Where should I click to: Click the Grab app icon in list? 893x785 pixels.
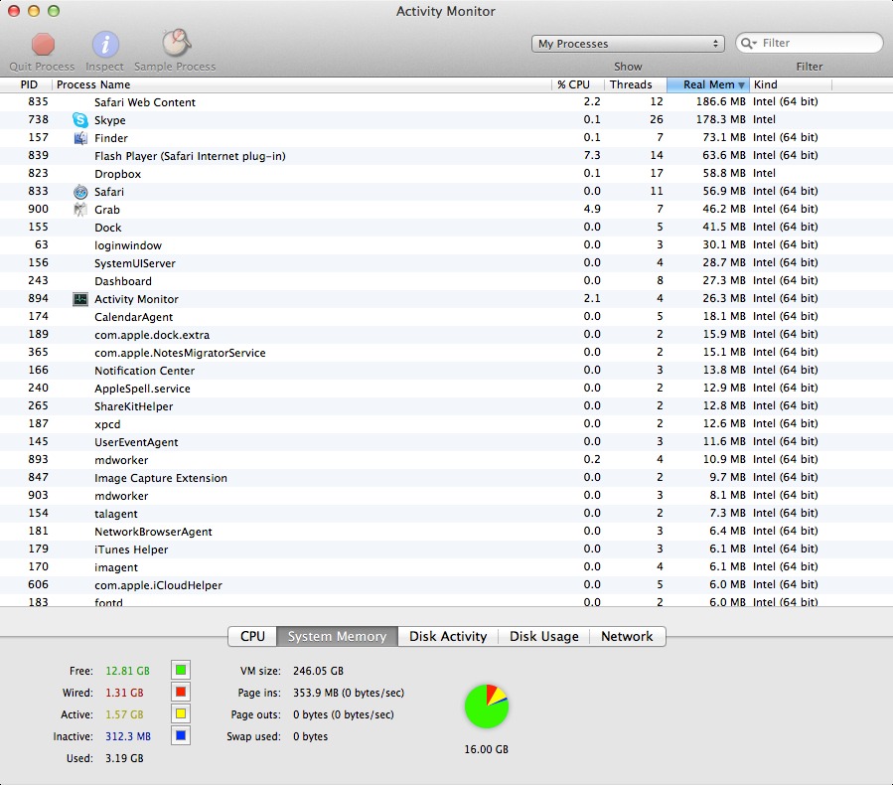click(x=80, y=209)
